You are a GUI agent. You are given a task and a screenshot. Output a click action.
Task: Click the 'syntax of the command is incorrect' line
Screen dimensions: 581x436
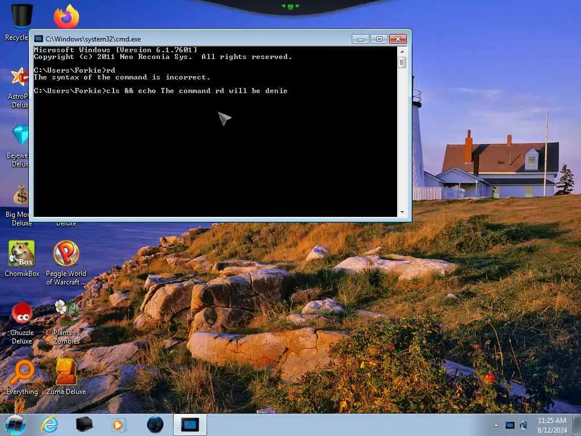click(122, 77)
